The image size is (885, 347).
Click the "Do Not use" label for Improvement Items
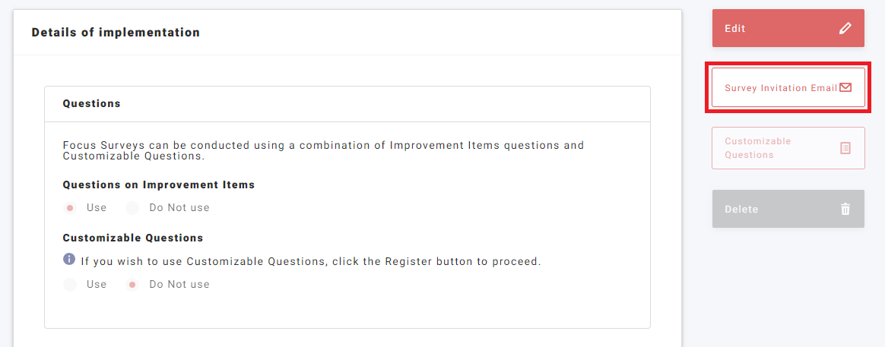tap(179, 207)
